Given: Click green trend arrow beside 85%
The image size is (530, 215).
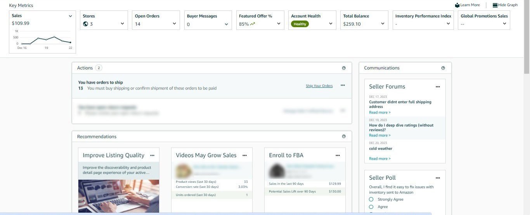Looking at the screenshot, I should pyautogui.click(x=253, y=24).
